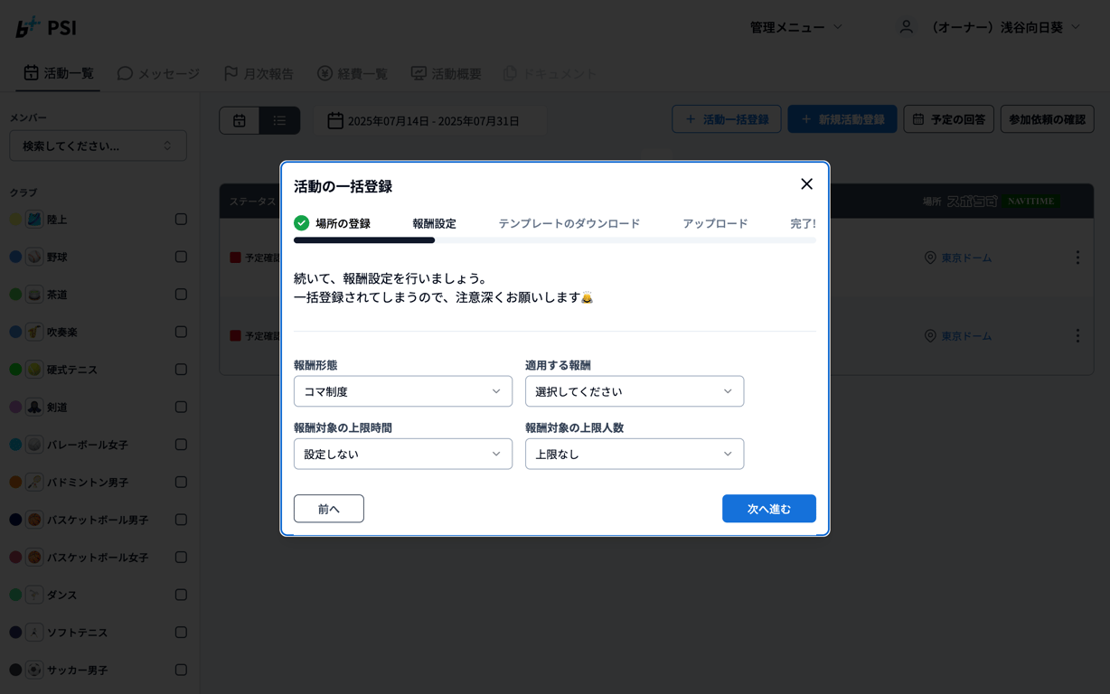Click the PSI logo icon
The image size is (1110, 694).
click(27, 27)
